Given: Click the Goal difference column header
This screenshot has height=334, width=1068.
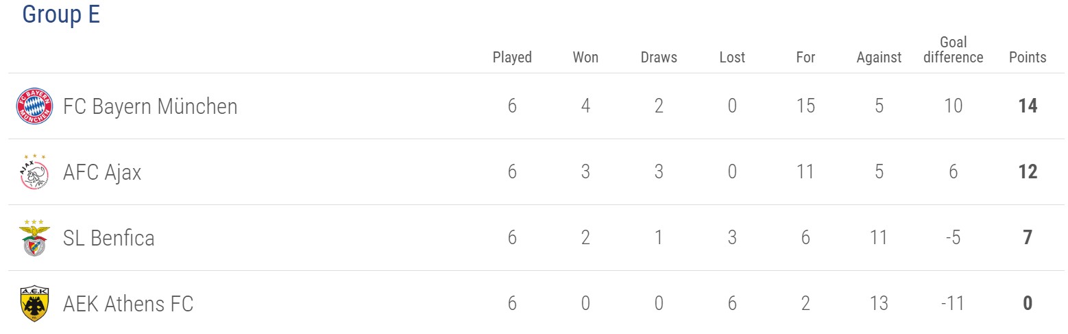Looking at the screenshot, I should [x=953, y=49].
